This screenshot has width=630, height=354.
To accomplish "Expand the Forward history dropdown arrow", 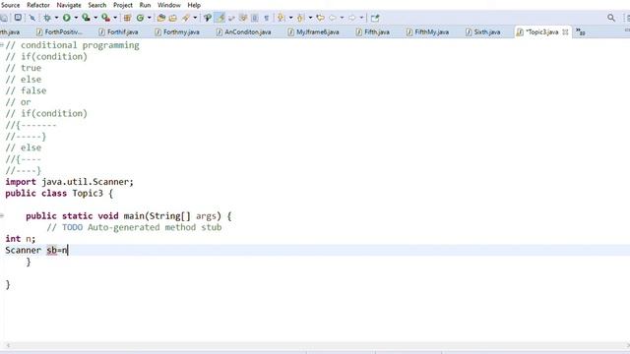I will point(361,18).
